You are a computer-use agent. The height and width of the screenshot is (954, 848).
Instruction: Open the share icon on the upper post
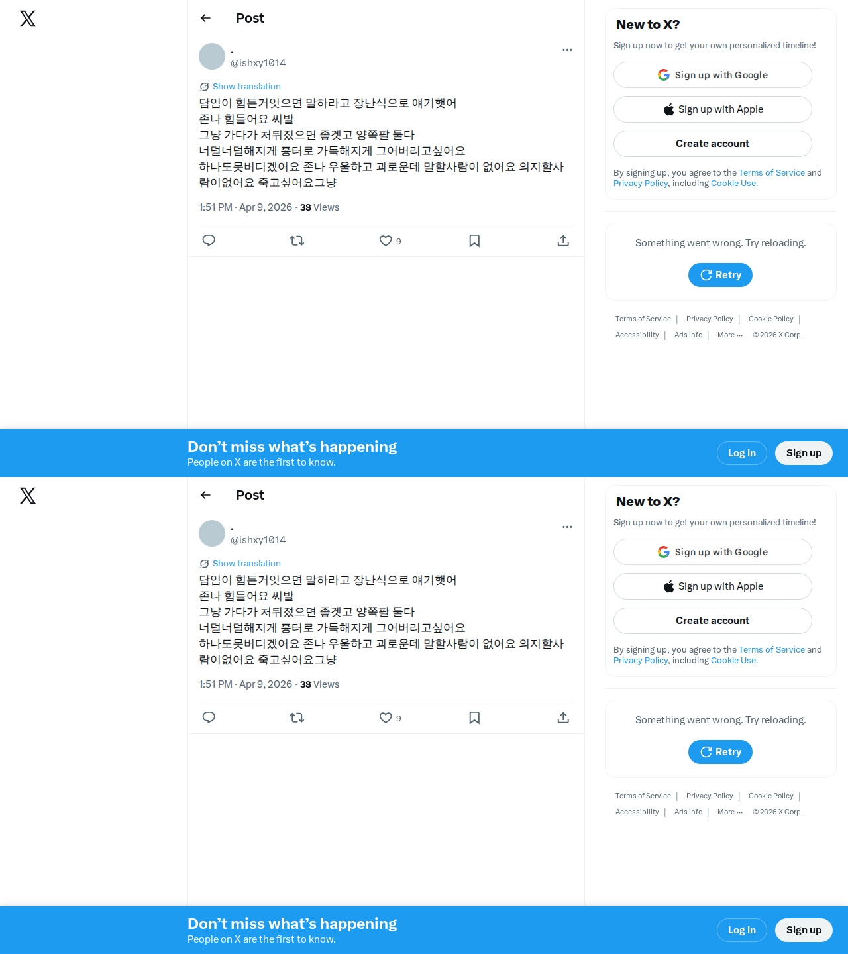coord(563,240)
